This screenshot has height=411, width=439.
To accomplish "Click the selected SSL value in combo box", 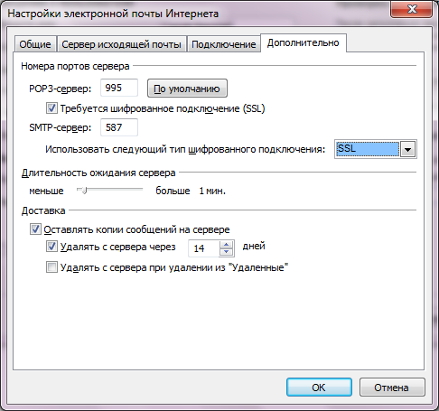I will 368,149.
